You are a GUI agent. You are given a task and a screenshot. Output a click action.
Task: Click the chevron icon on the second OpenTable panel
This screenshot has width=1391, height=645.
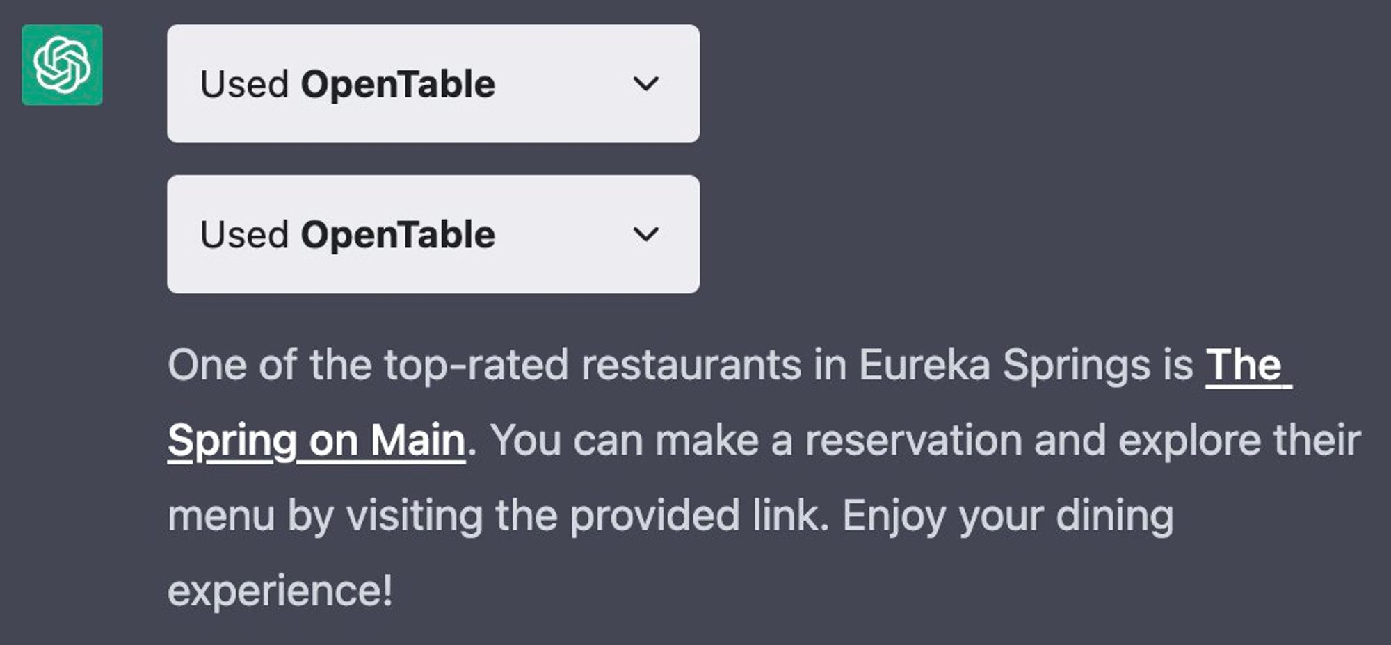tap(646, 234)
